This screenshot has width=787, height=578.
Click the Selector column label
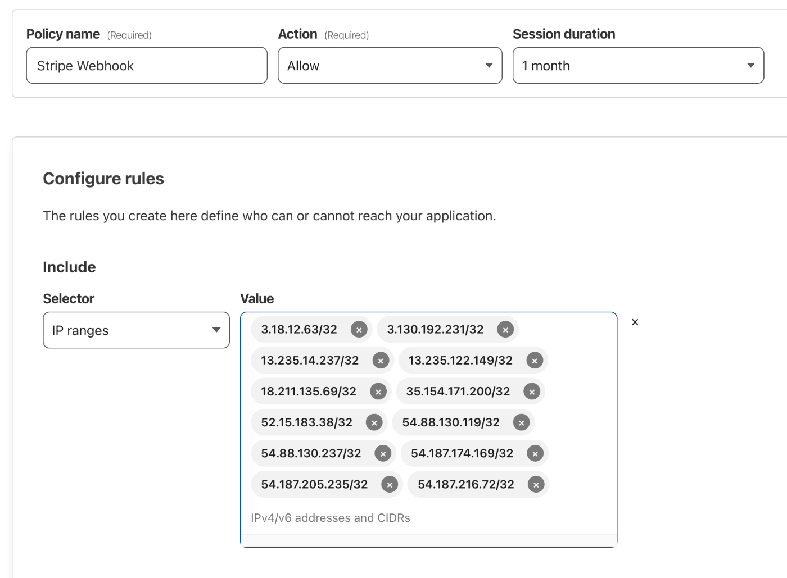point(69,299)
